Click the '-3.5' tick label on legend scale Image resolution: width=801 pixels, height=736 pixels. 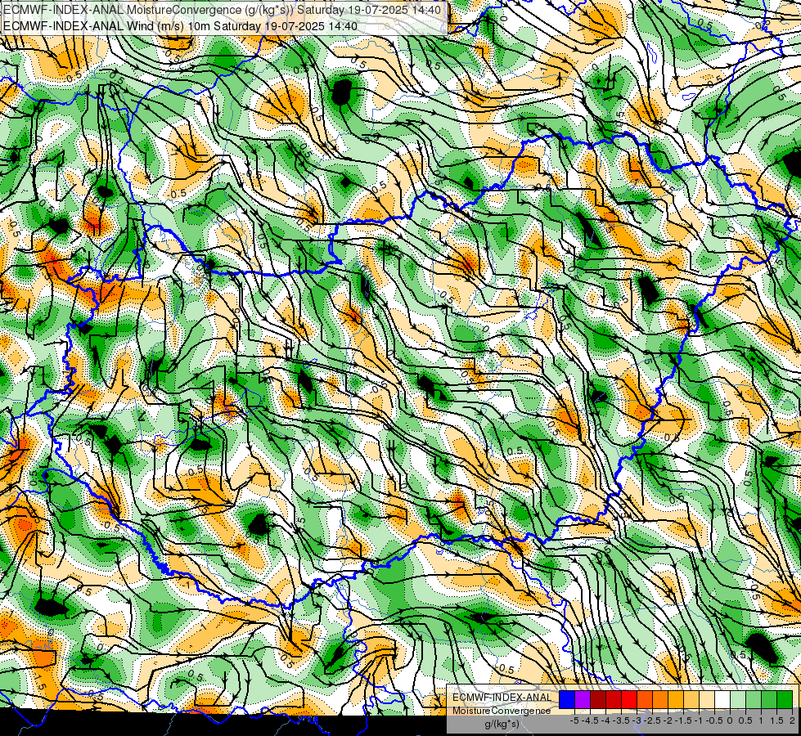(x=621, y=720)
